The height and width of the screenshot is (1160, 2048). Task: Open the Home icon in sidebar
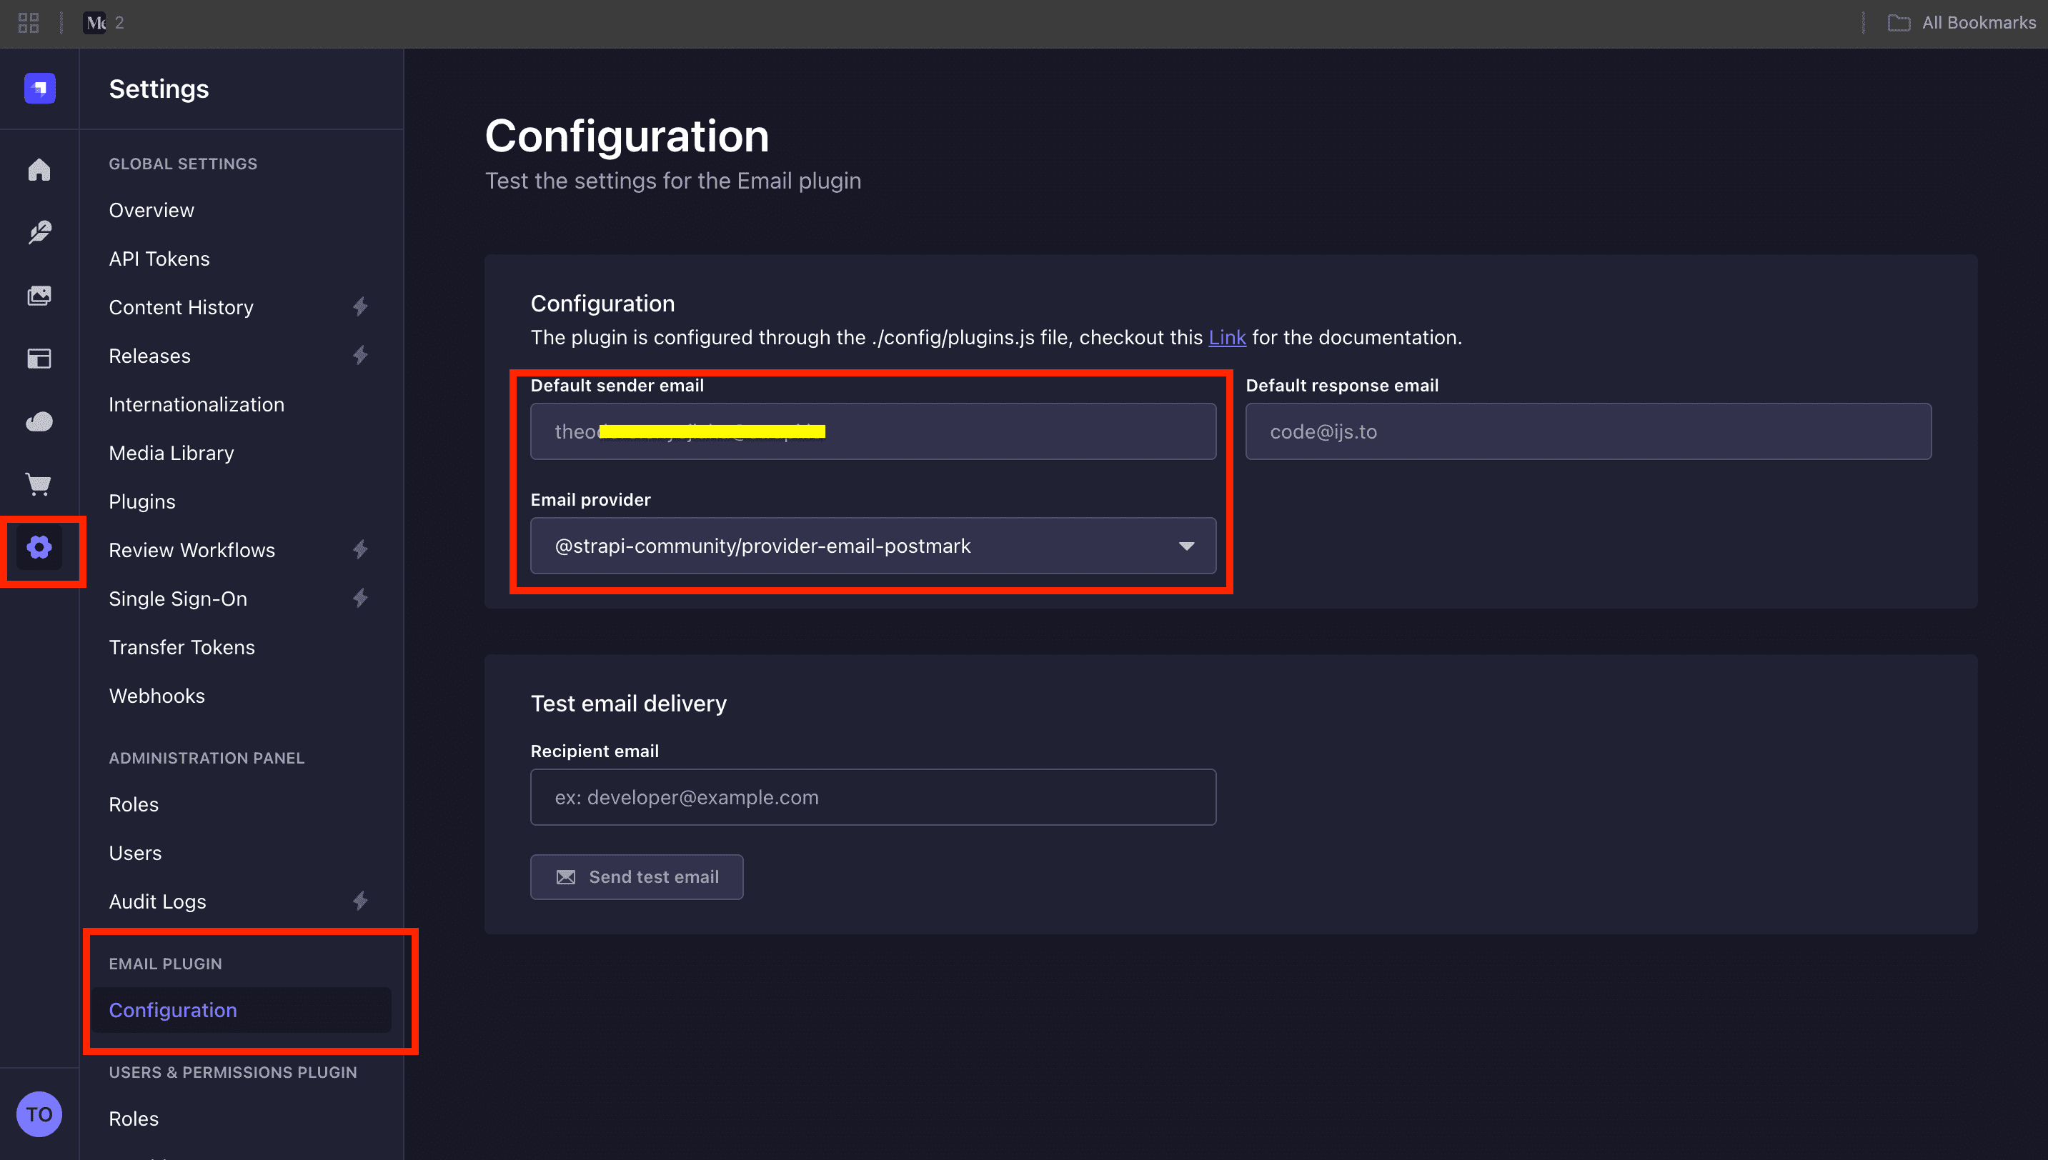click(x=39, y=170)
